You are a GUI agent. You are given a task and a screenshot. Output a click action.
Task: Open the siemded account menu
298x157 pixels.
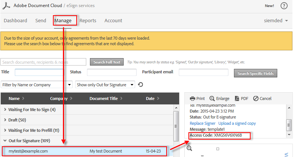pos(275,21)
